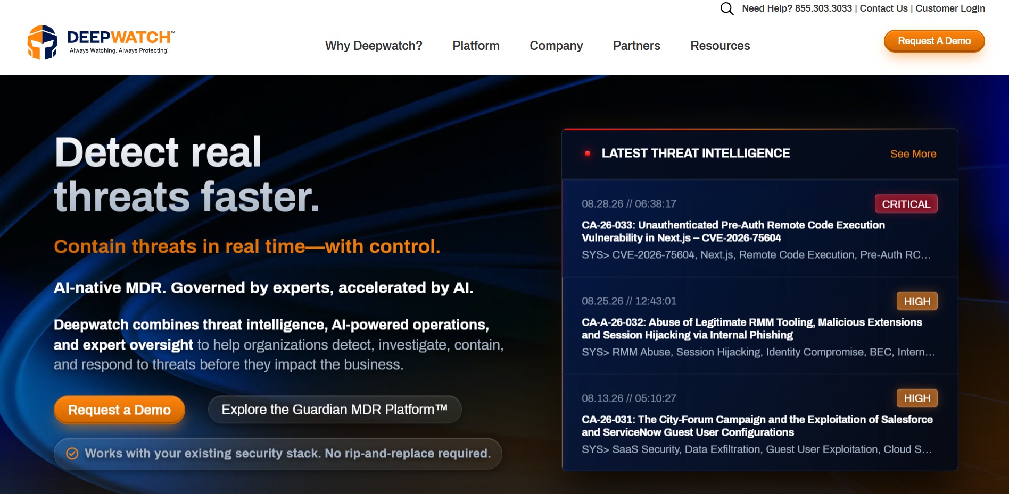
Task: Click 'Detect real threats faster.' headline
Action: (187, 175)
